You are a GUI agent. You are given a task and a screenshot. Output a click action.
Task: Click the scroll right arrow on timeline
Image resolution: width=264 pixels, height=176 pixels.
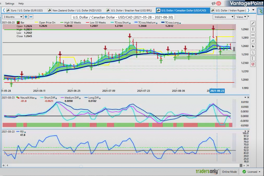(x=244, y=165)
